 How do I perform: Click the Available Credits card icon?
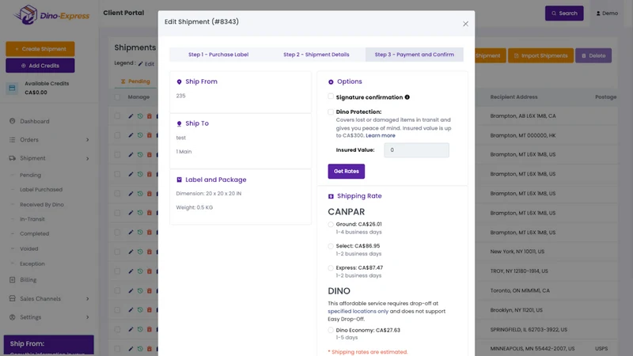pos(12,88)
